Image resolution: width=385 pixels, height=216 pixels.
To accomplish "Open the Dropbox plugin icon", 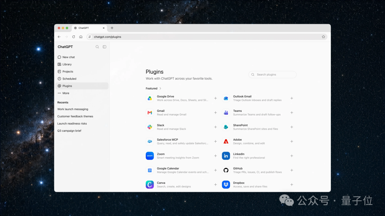I will (x=226, y=185).
